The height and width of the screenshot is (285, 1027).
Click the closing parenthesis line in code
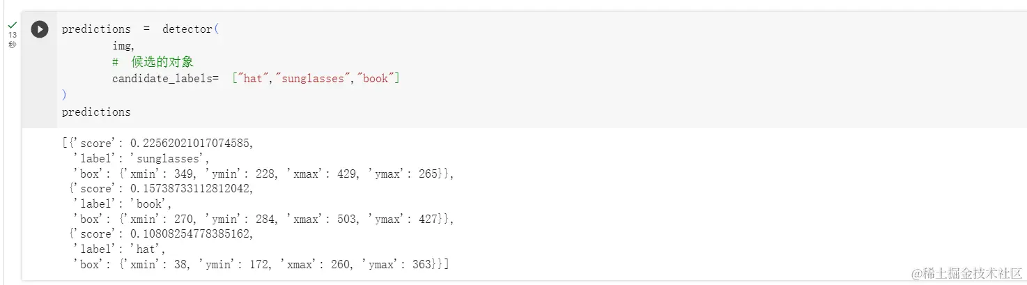64,95
